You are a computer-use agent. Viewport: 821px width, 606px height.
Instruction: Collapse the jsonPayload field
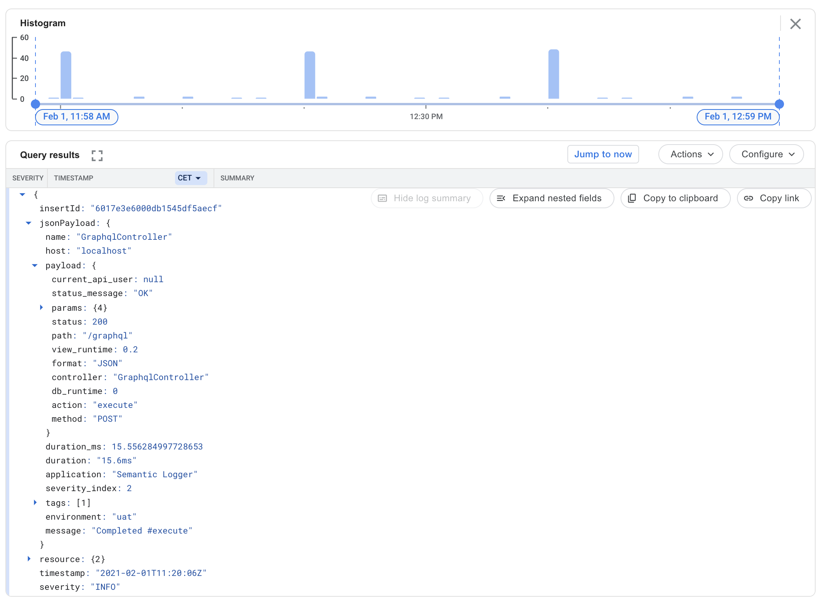pyautogui.click(x=29, y=223)
